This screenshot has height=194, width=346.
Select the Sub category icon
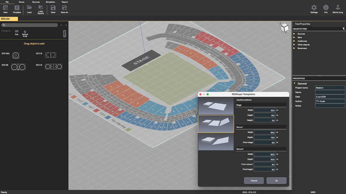17,31
